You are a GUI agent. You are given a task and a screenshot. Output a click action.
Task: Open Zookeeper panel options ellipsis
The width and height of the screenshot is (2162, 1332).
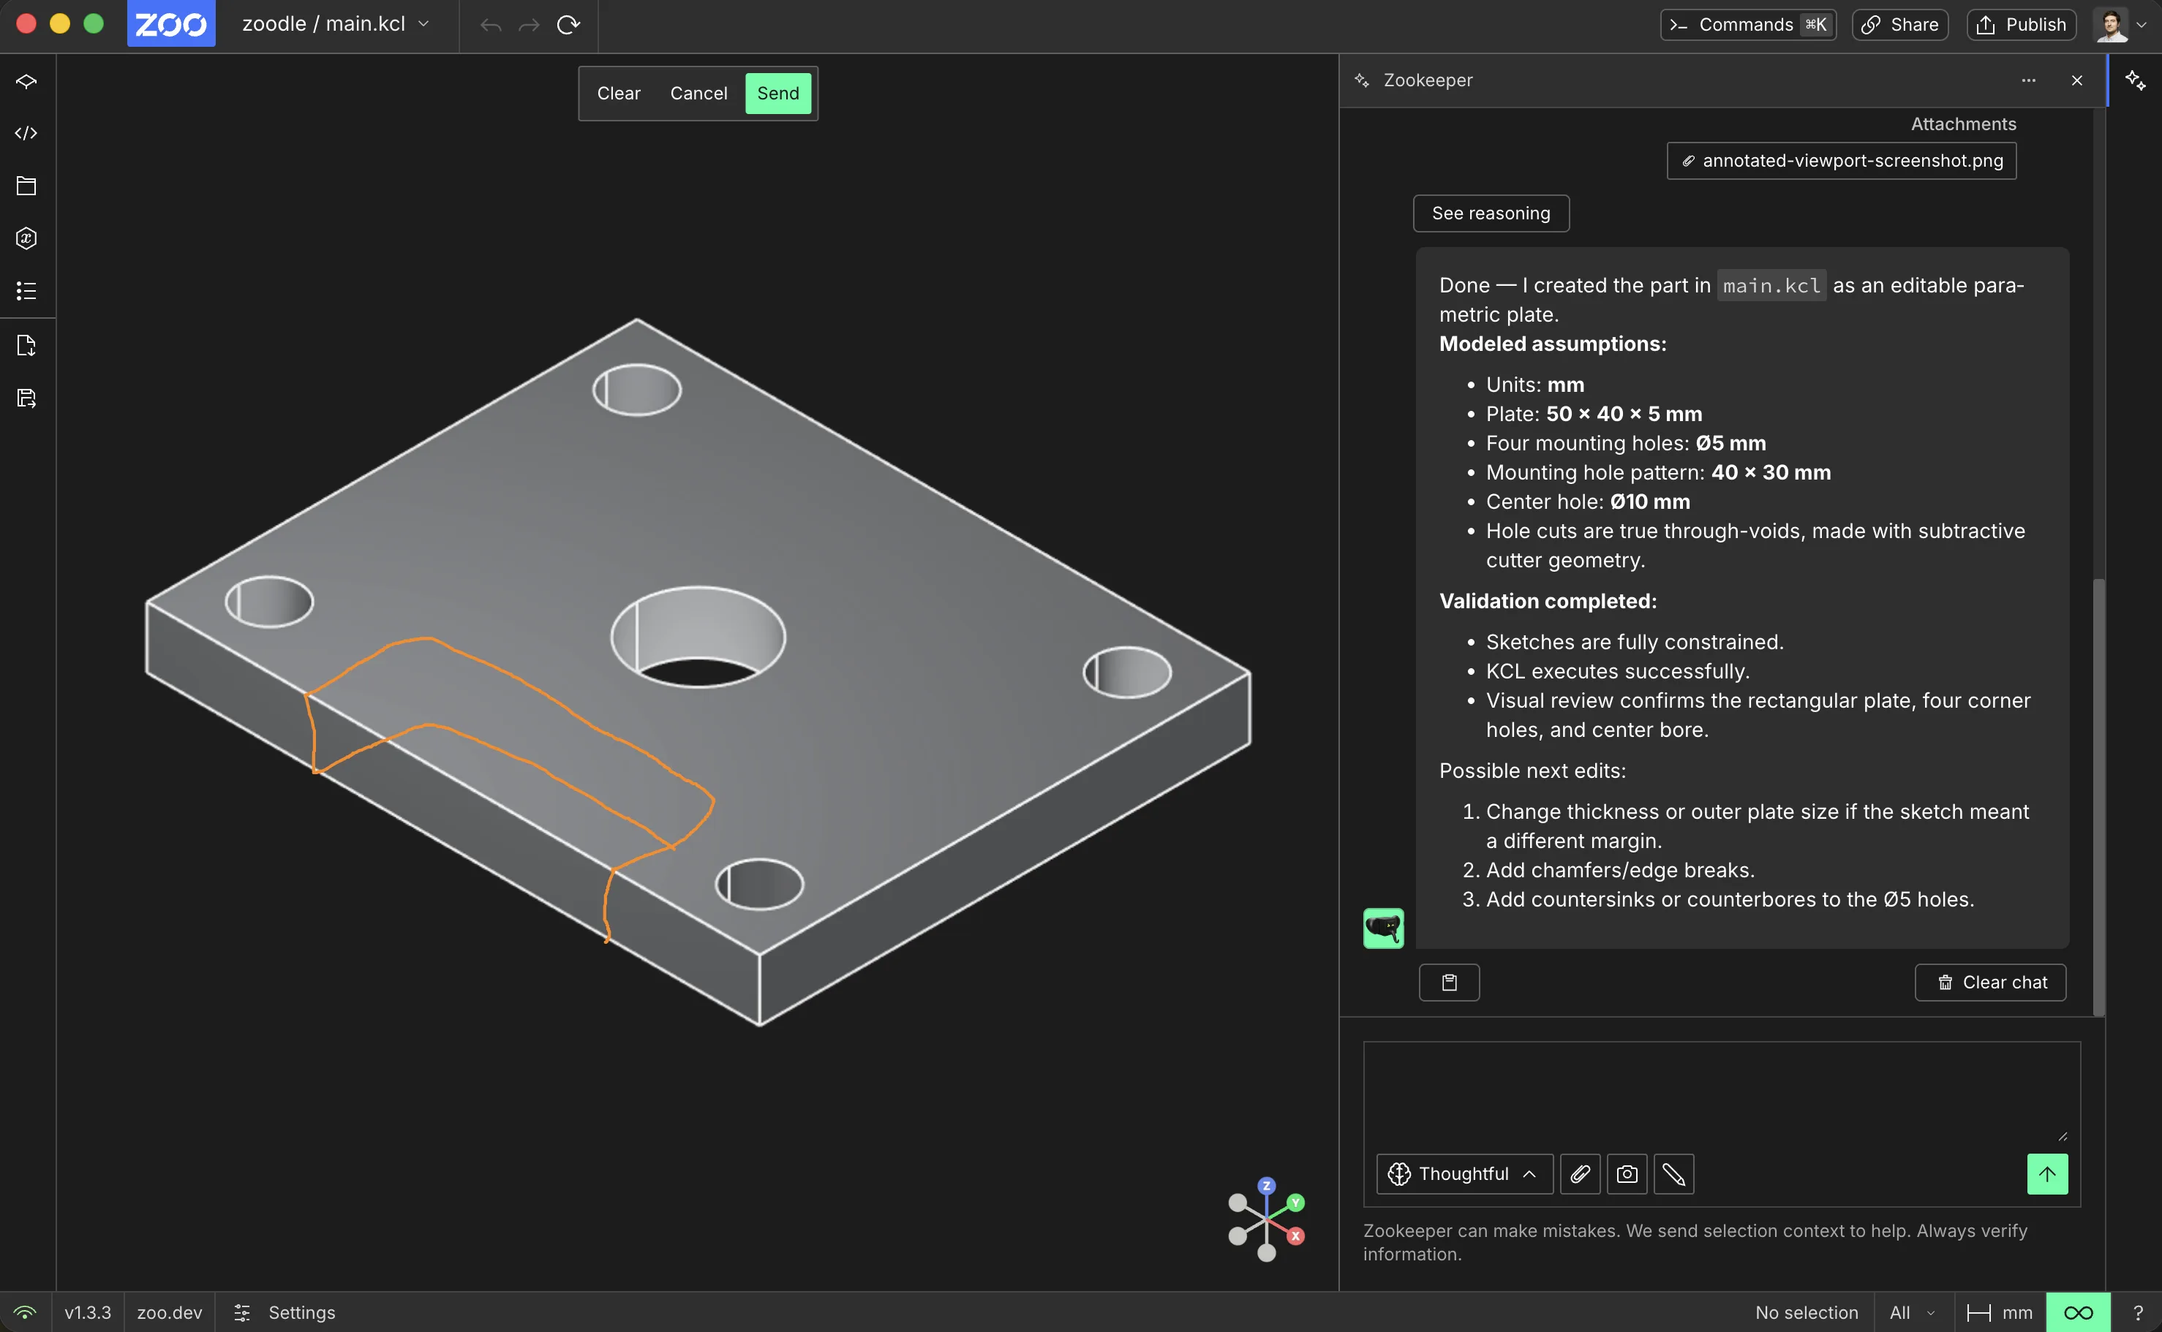(2029, 80)
